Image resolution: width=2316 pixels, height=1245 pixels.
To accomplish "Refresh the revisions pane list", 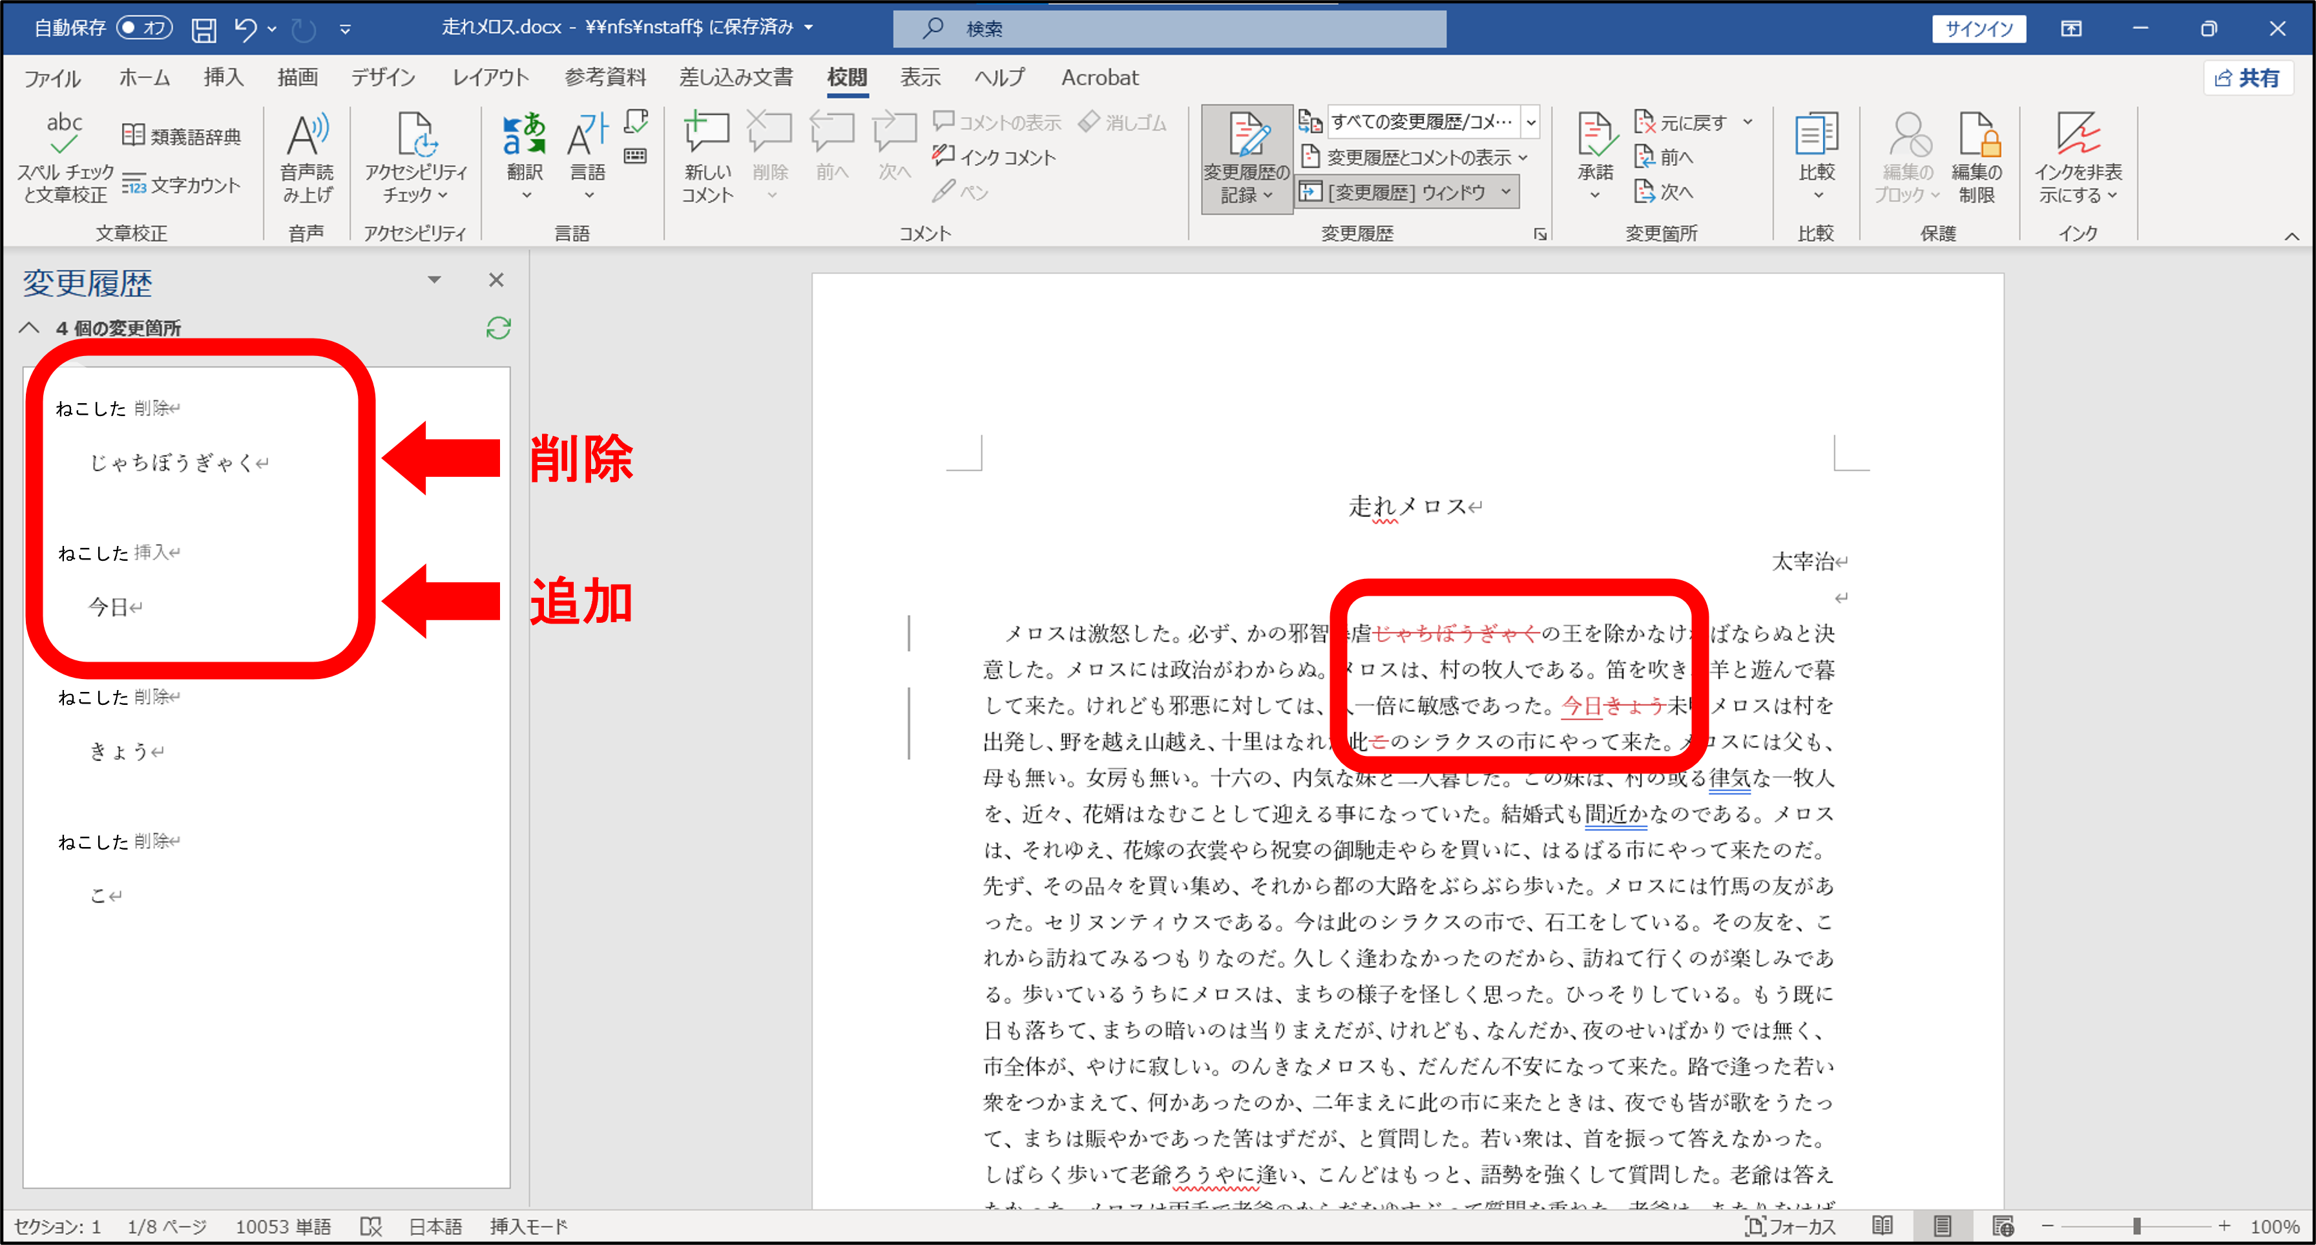I will pyautogui.click(x=498, y=328).
